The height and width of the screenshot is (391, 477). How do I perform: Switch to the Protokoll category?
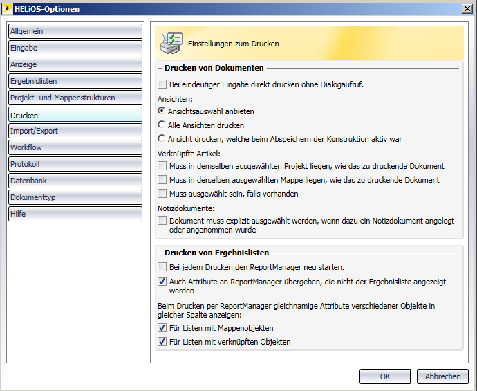coord(75,164)
